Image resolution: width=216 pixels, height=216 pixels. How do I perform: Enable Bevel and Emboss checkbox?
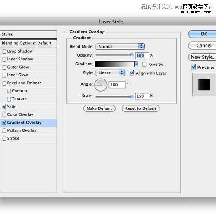coord(4,83)
